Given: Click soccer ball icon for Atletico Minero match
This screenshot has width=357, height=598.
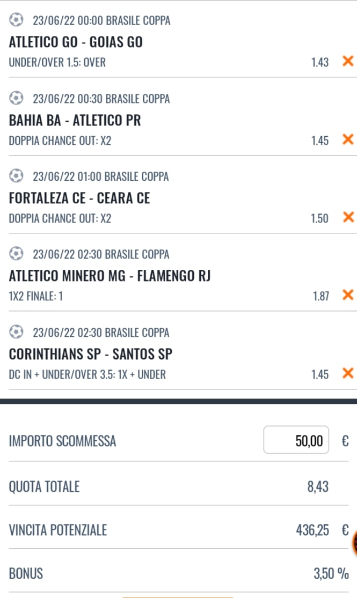Looking at the screenshot, I should pos(17,254).
